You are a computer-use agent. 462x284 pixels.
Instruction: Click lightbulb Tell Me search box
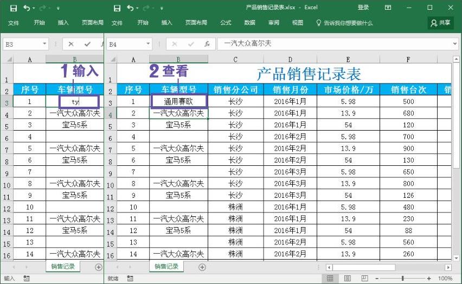point(344,23)
